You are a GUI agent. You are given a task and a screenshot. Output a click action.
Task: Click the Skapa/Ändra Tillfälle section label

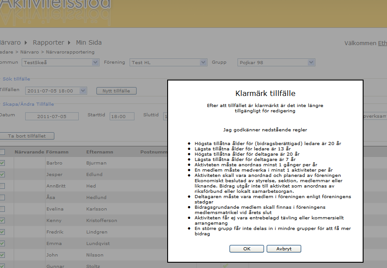coord(28,104)
